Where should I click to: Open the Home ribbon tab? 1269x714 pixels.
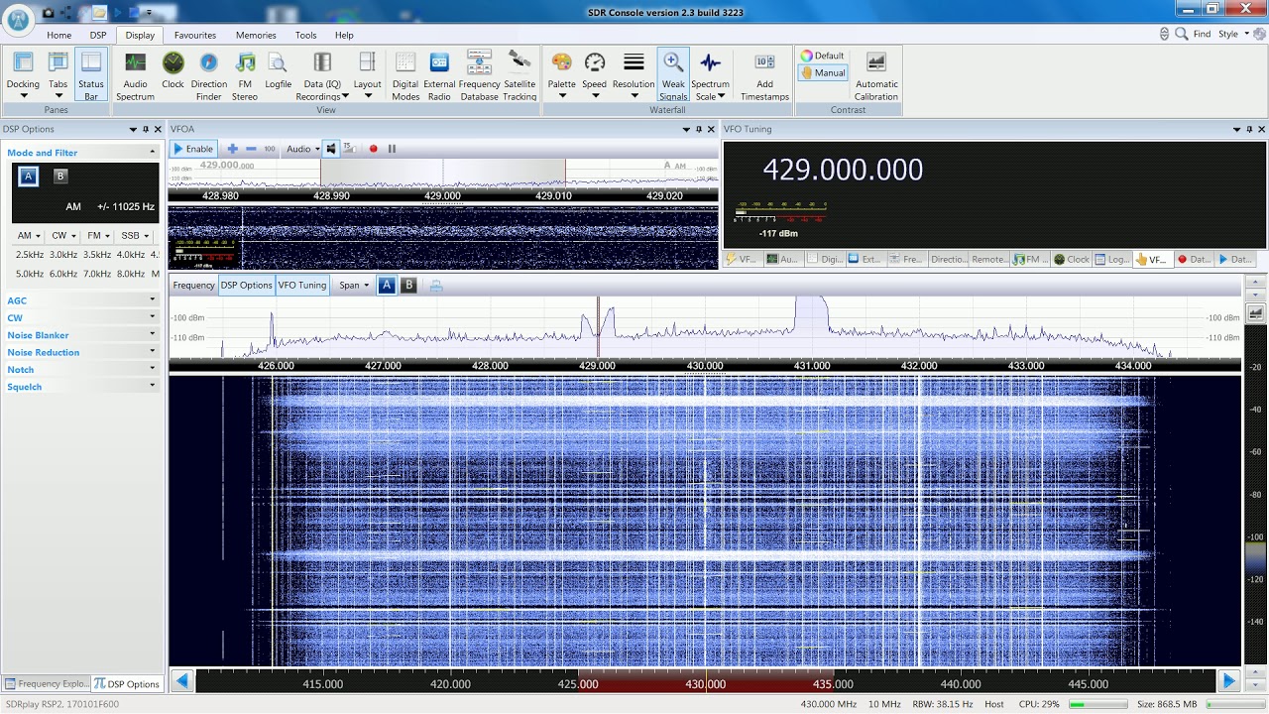pos(59,35)
